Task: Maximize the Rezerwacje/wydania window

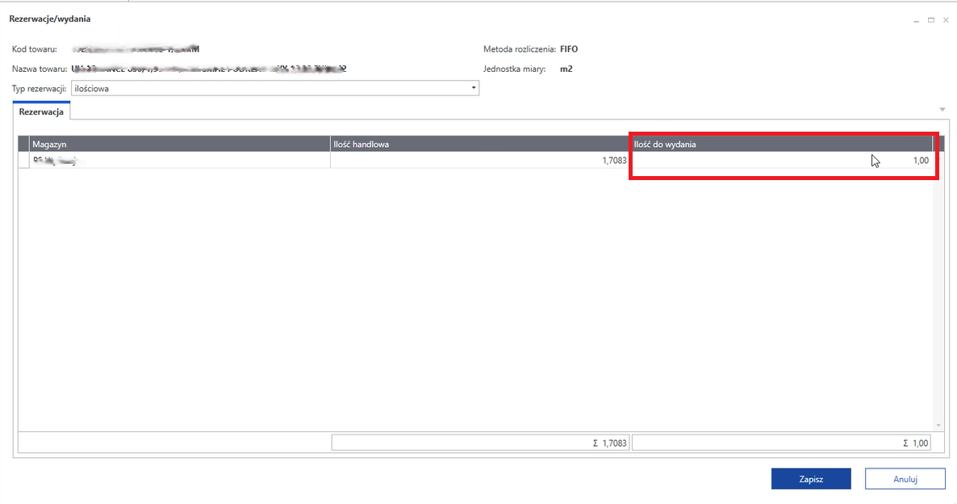Action: tap(930, 20)
